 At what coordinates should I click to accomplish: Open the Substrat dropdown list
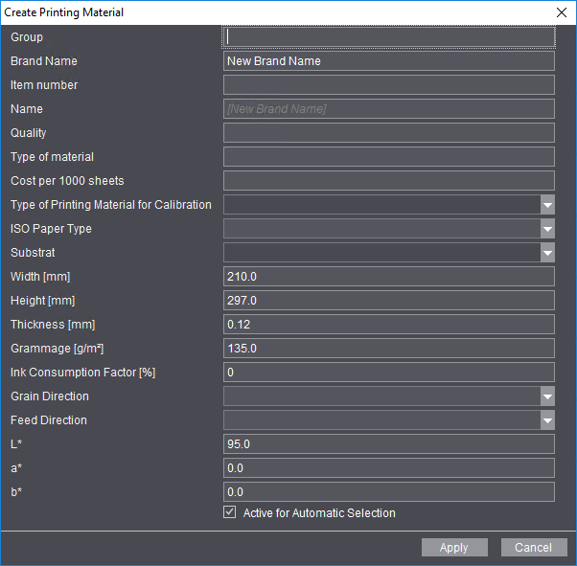547,253
